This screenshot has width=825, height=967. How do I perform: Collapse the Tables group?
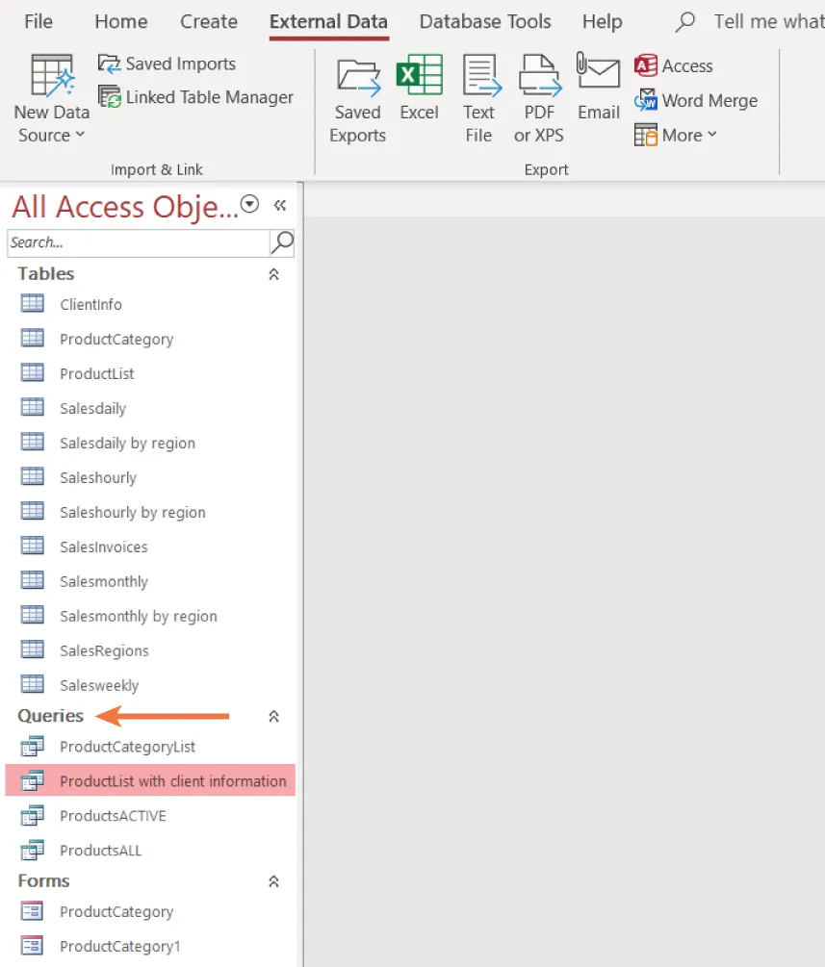tap(273, 274)
